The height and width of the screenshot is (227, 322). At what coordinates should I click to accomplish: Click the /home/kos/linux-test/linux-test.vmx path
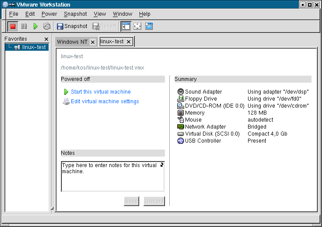tap(102, 68)
